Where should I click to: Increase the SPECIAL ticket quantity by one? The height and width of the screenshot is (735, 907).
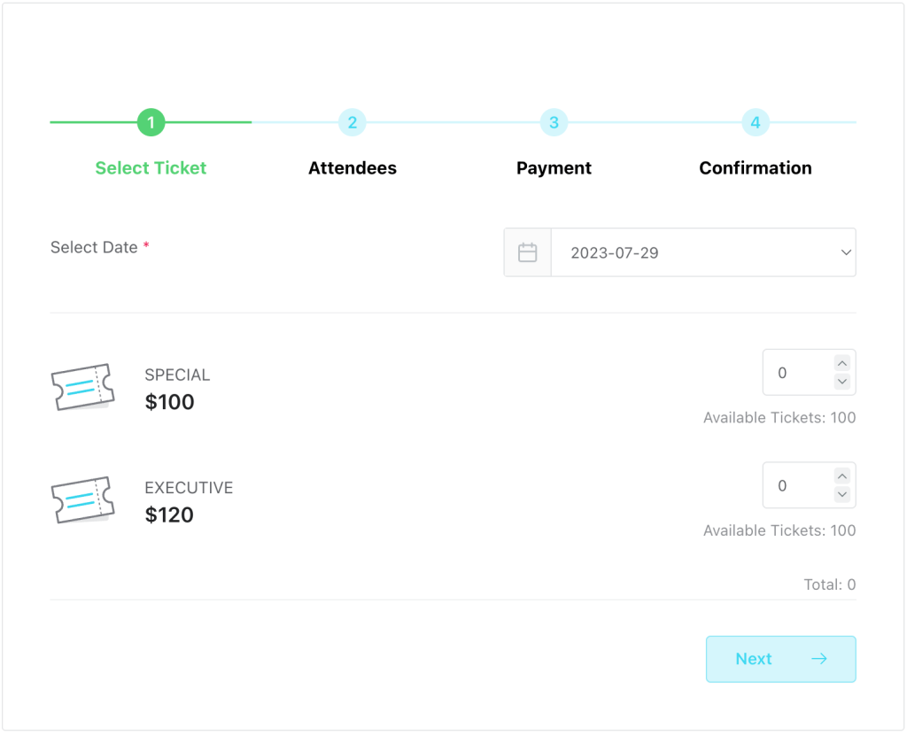click(842, 363)
